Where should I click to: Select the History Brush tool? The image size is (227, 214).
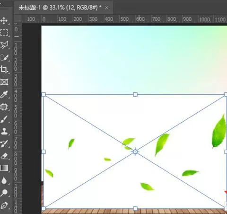4,144
